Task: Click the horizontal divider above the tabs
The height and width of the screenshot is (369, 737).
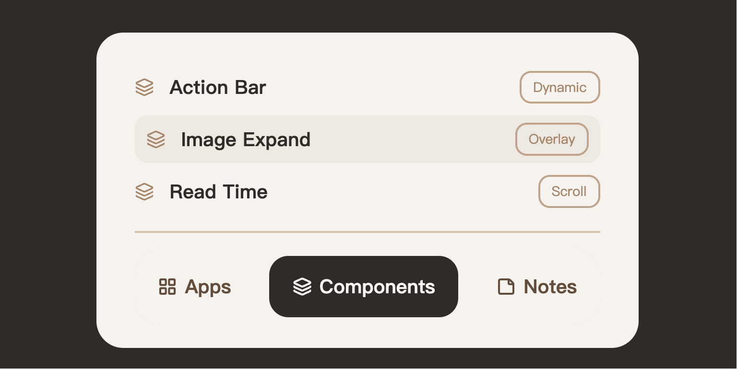Action: 368,232
